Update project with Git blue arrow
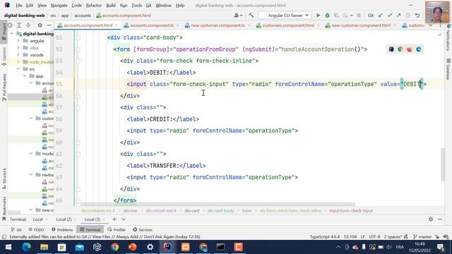 click(381, 16)
